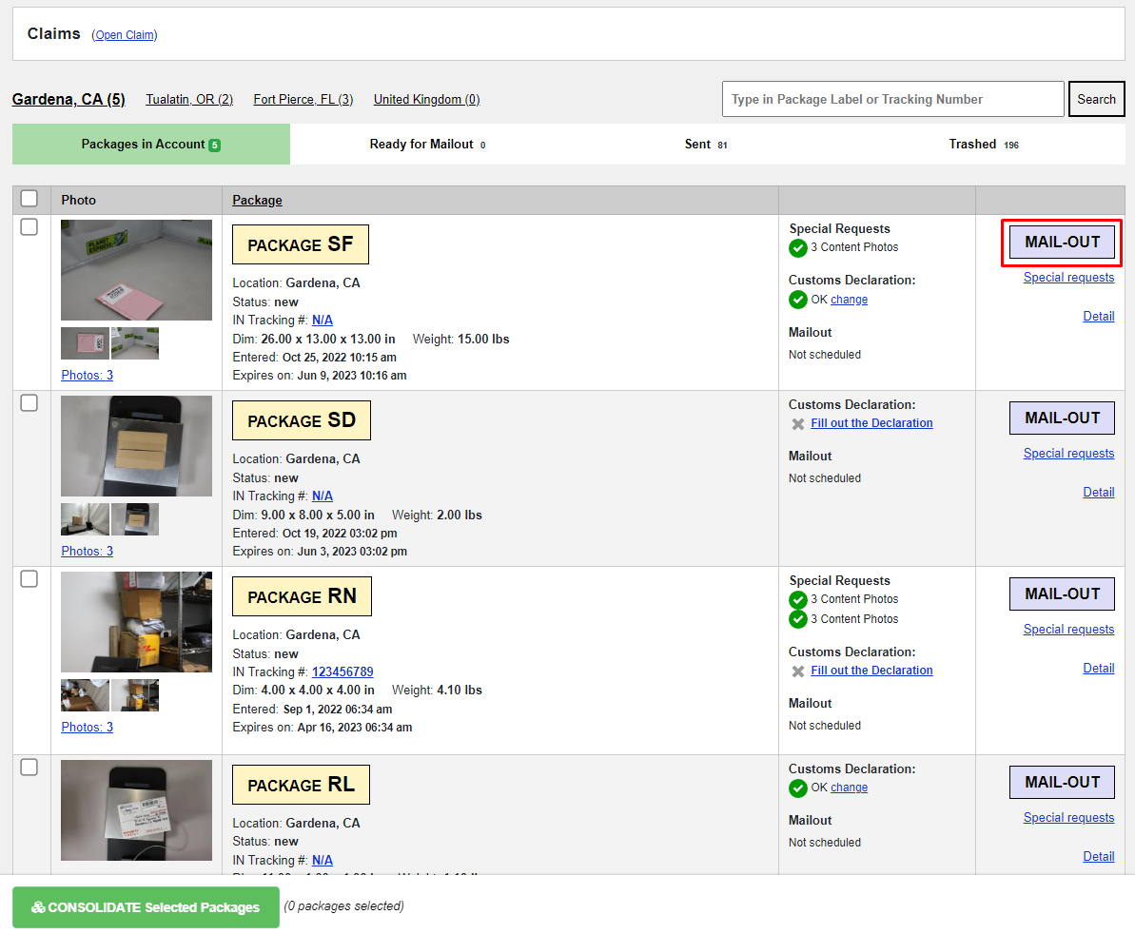Viewport: 1135px width, 934px height.
Task: Open the "Open Claim" link
Action: click(125, 34)
